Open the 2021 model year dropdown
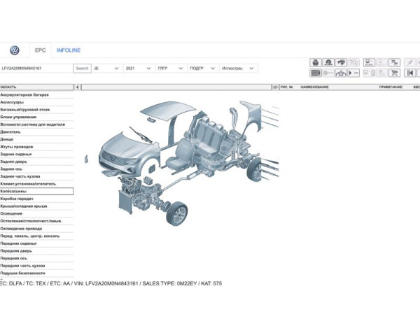Image resolution: width=420 pixels, height=328 pixels. pyautogui.click(x=137, y=69)
